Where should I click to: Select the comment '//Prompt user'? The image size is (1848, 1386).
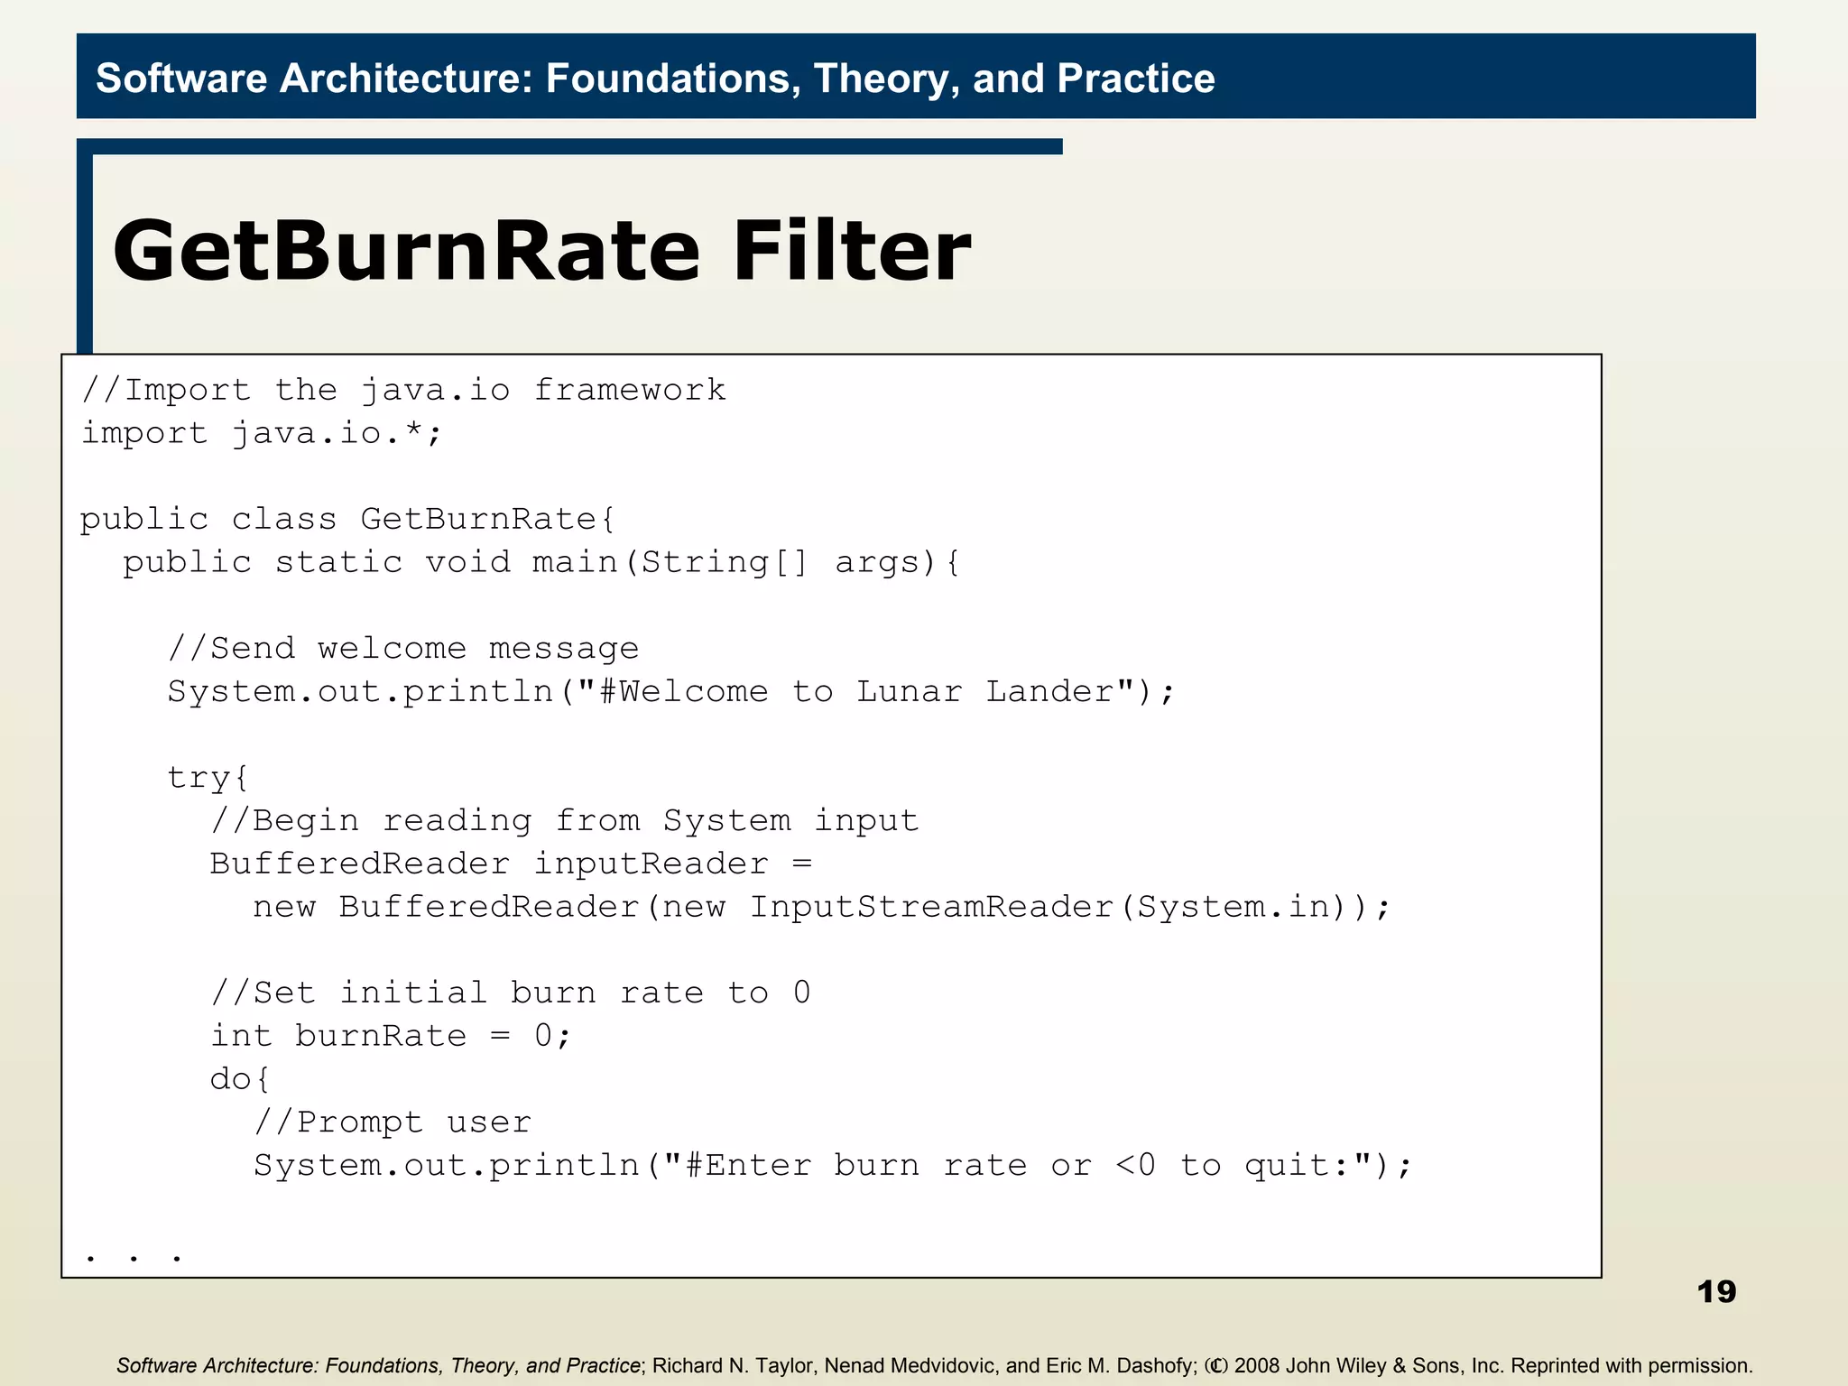click(393, 1123)
